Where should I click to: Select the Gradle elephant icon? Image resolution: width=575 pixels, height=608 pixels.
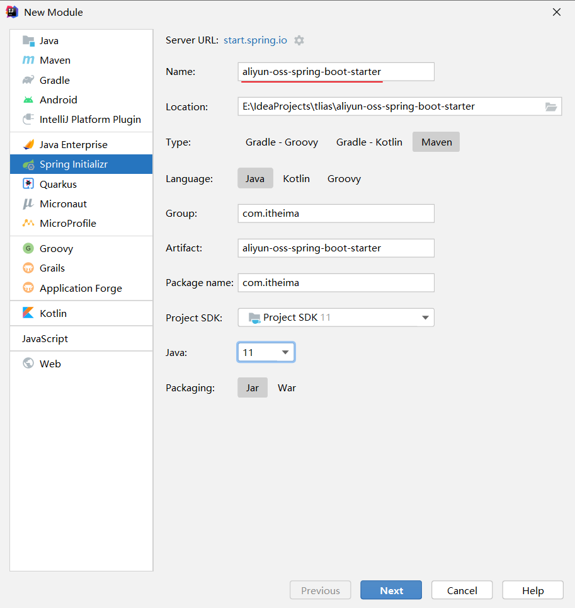(28, 80)
